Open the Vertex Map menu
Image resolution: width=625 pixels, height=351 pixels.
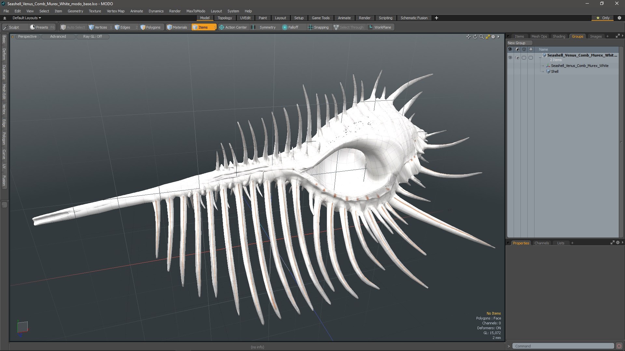click(116, 11)
